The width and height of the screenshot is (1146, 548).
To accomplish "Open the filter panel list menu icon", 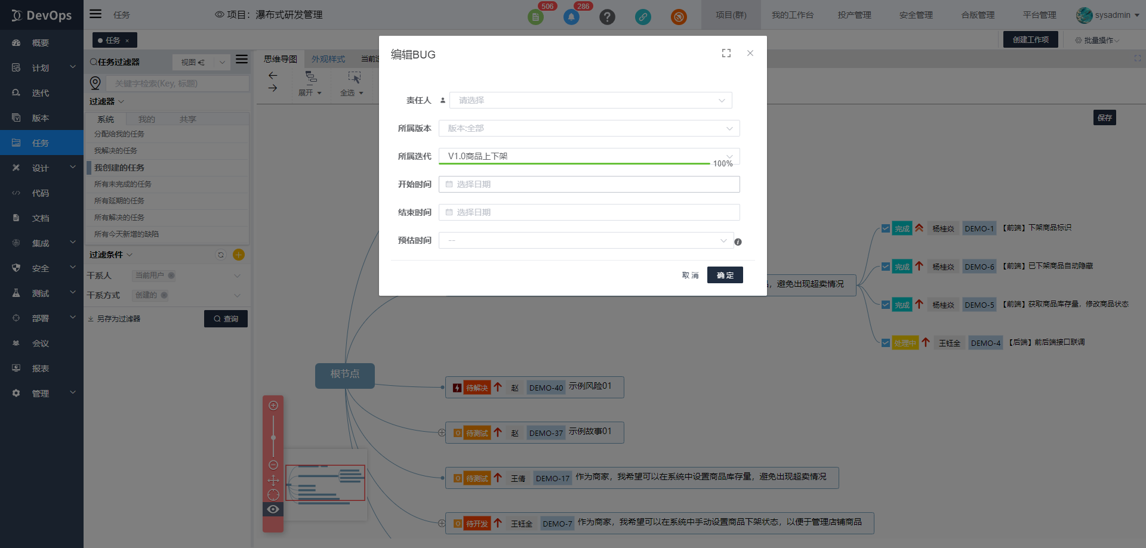I will tap(242, 59).
